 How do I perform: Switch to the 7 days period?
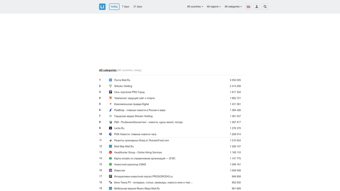pyautogui.click(x=125, y=7)
